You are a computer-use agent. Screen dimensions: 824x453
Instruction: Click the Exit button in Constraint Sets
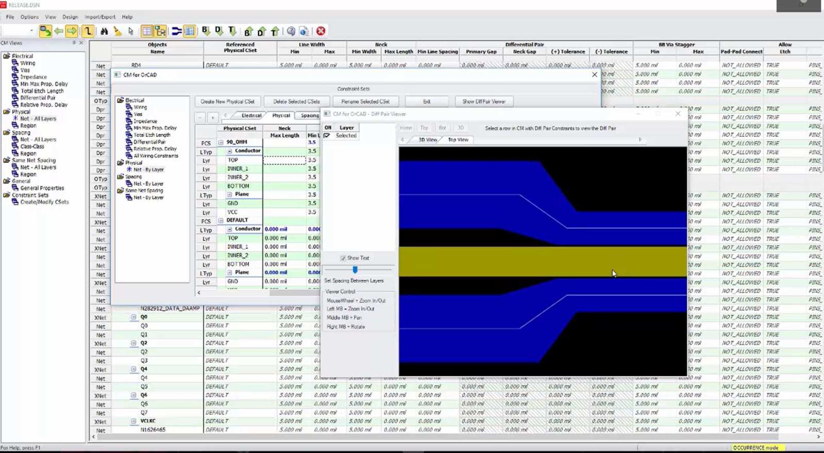[427, 102]
